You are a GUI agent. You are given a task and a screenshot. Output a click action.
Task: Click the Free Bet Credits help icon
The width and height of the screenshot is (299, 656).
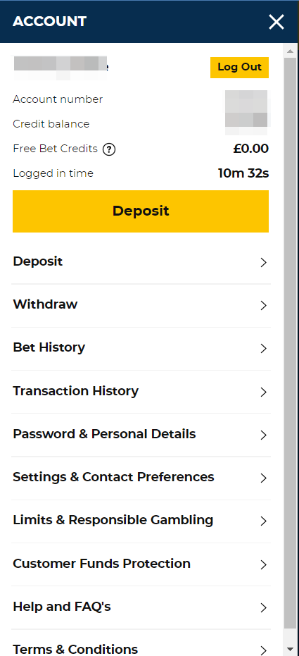(109, 149)
